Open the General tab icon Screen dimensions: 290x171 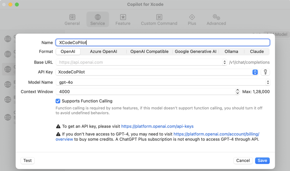coord(72,17)
